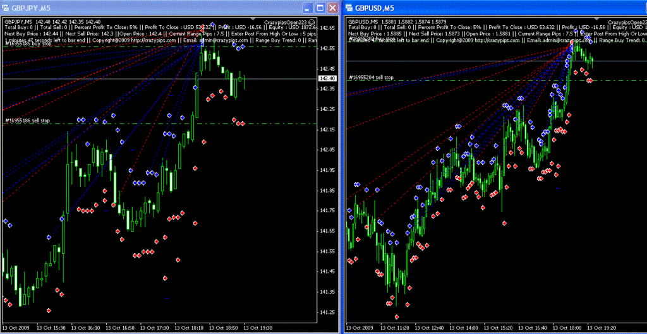Click 'GBPUSD,M5 1.5881 1.5882 1.5874 1.5879' quote line

pyautogui.click(x=397, y=22)
